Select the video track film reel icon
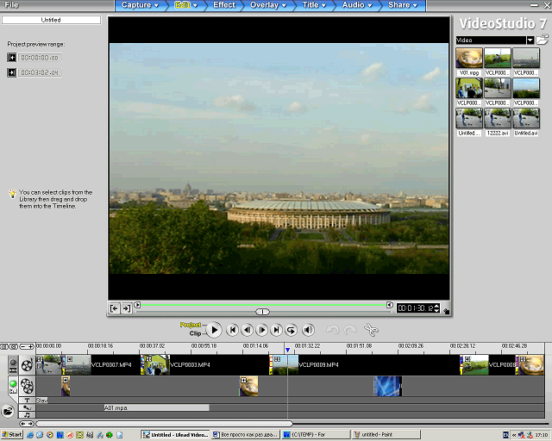Image resolution: width=552 pixels, height=441 pixels. coord(27,364)
